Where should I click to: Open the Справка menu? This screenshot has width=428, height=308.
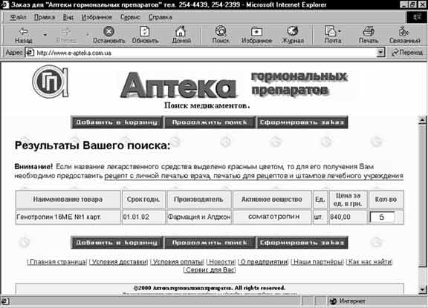pyautogui.click(x=160, y=17)
